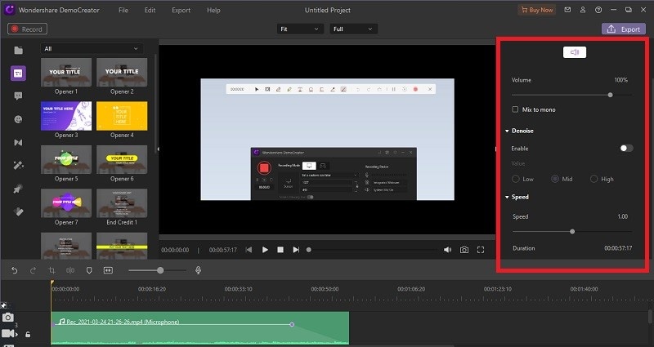
Task: Enable the Denoise toggle
Action: (626, 149)
